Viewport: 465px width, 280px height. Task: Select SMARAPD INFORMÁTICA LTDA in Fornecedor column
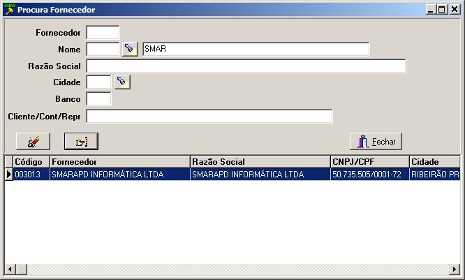(120, 174)
